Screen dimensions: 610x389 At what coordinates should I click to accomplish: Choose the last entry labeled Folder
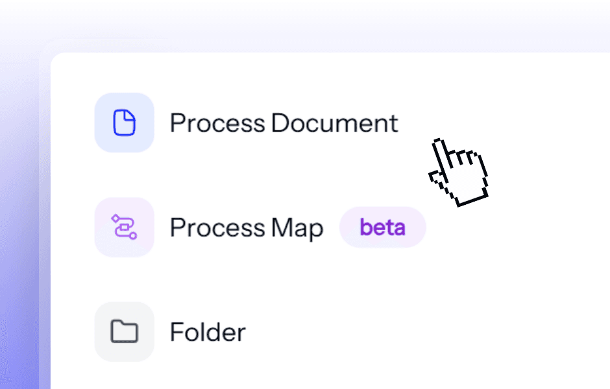171,332
